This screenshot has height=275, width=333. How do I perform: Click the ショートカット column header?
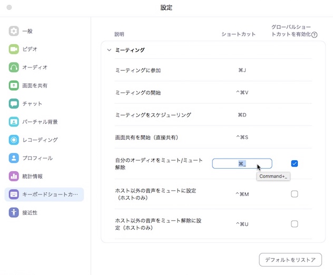click(239, 34)
